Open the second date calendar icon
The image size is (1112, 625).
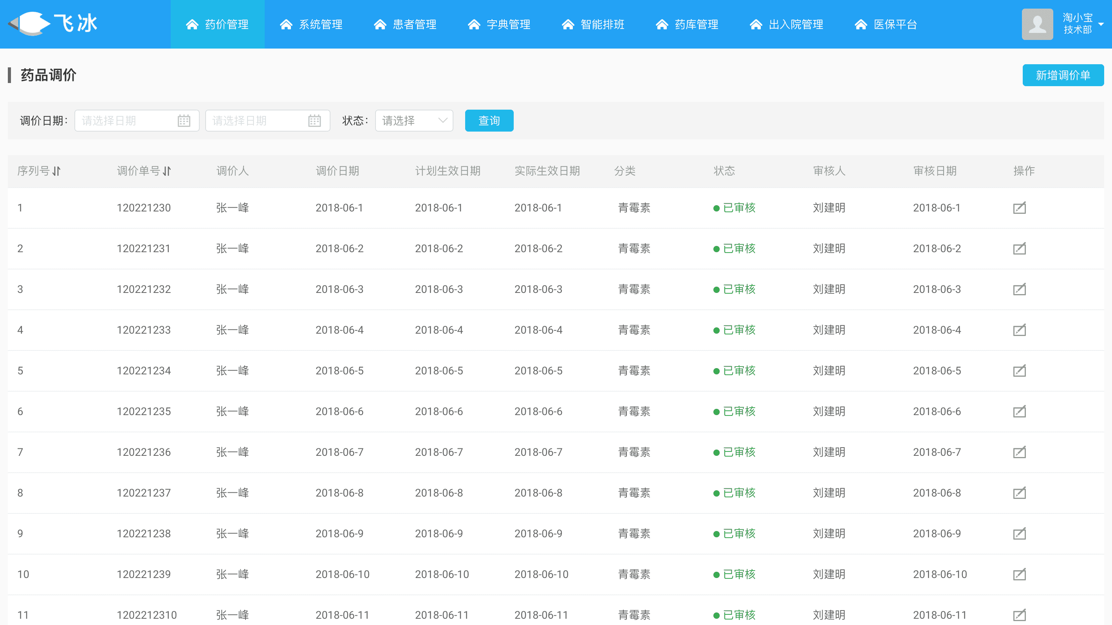[x=315, y=121]
